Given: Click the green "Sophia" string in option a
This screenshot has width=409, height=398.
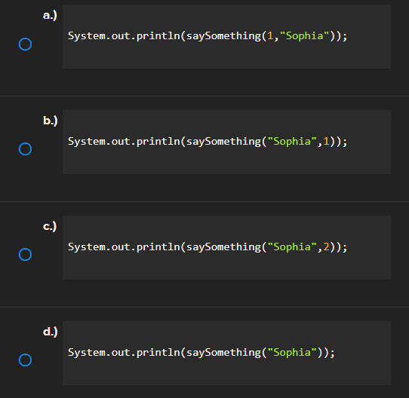Looking at the screenshot, I should [304, 36].
